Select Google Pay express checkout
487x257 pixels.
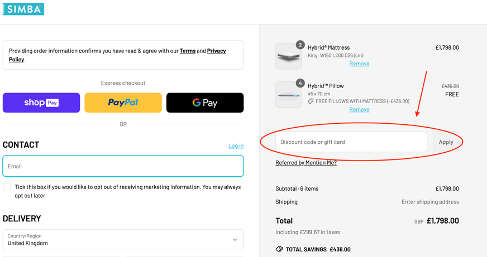point(205,103)
